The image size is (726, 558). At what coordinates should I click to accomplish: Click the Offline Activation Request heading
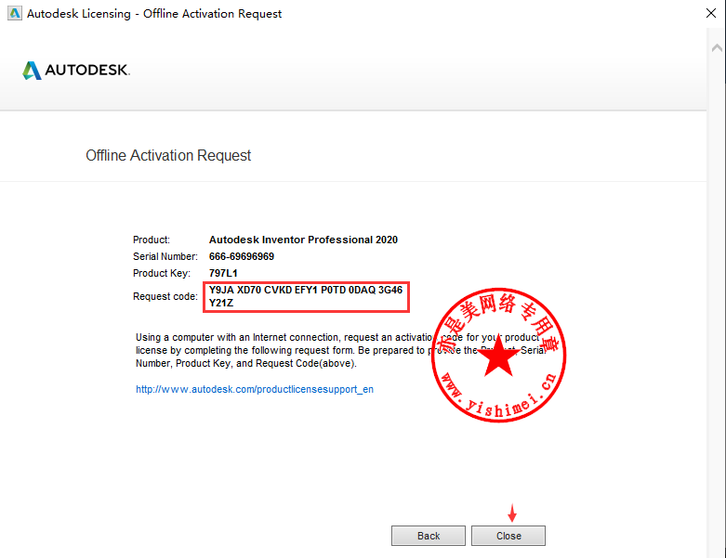click(168, 155)
